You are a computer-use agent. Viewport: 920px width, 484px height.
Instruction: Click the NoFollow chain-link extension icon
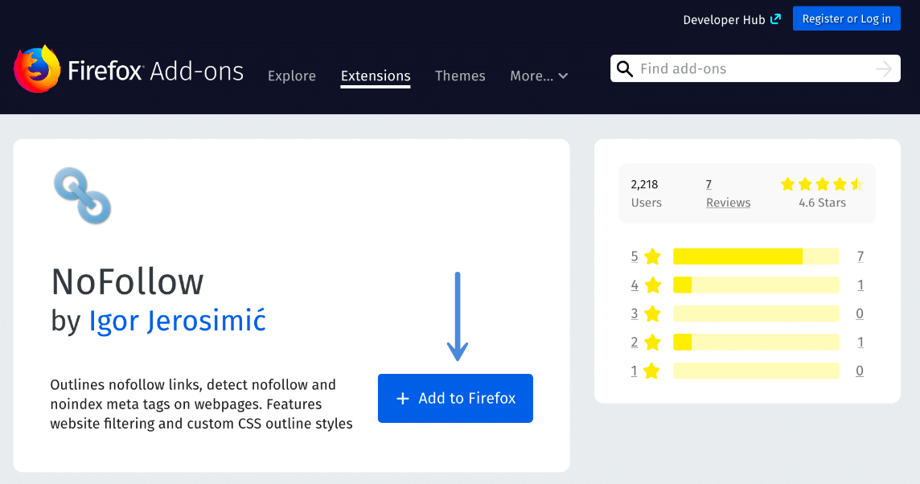click(x=82, y=195)
